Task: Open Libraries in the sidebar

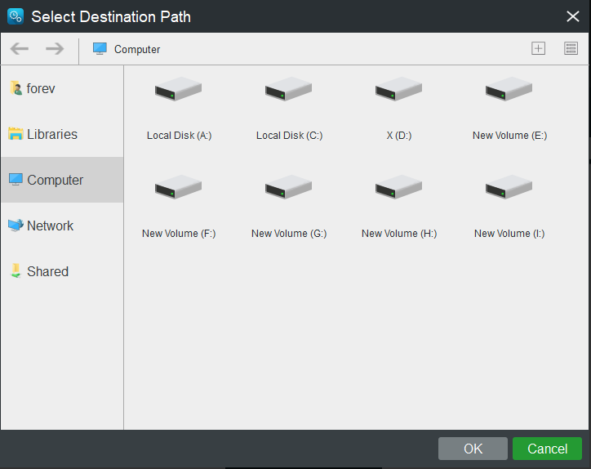Action: pos(62,134)
